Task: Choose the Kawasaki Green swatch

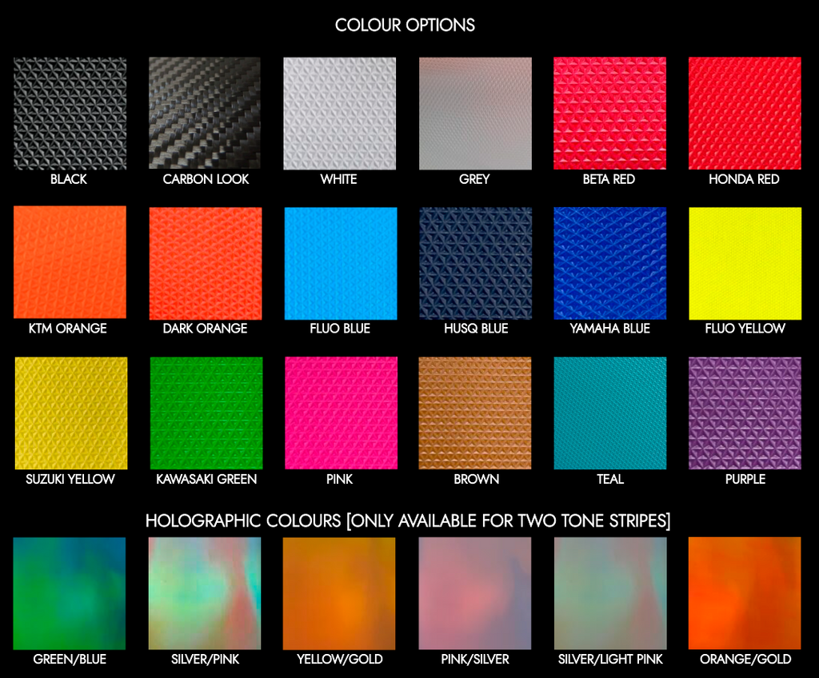Action: 206,413
